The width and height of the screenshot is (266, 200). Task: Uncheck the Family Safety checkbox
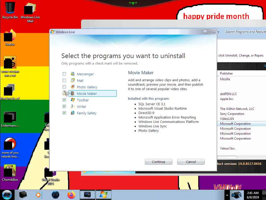[64, 113]
